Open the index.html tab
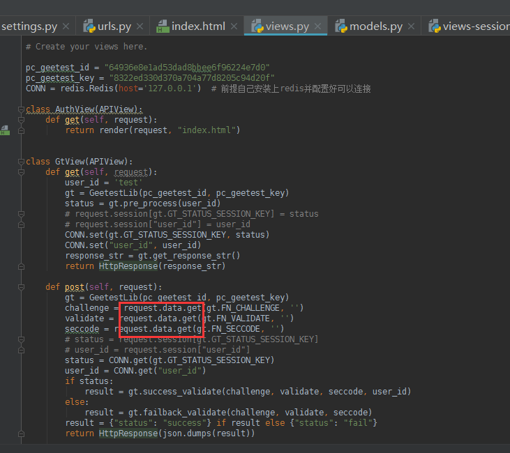This screenshot has width=510, height=453. 198,26
